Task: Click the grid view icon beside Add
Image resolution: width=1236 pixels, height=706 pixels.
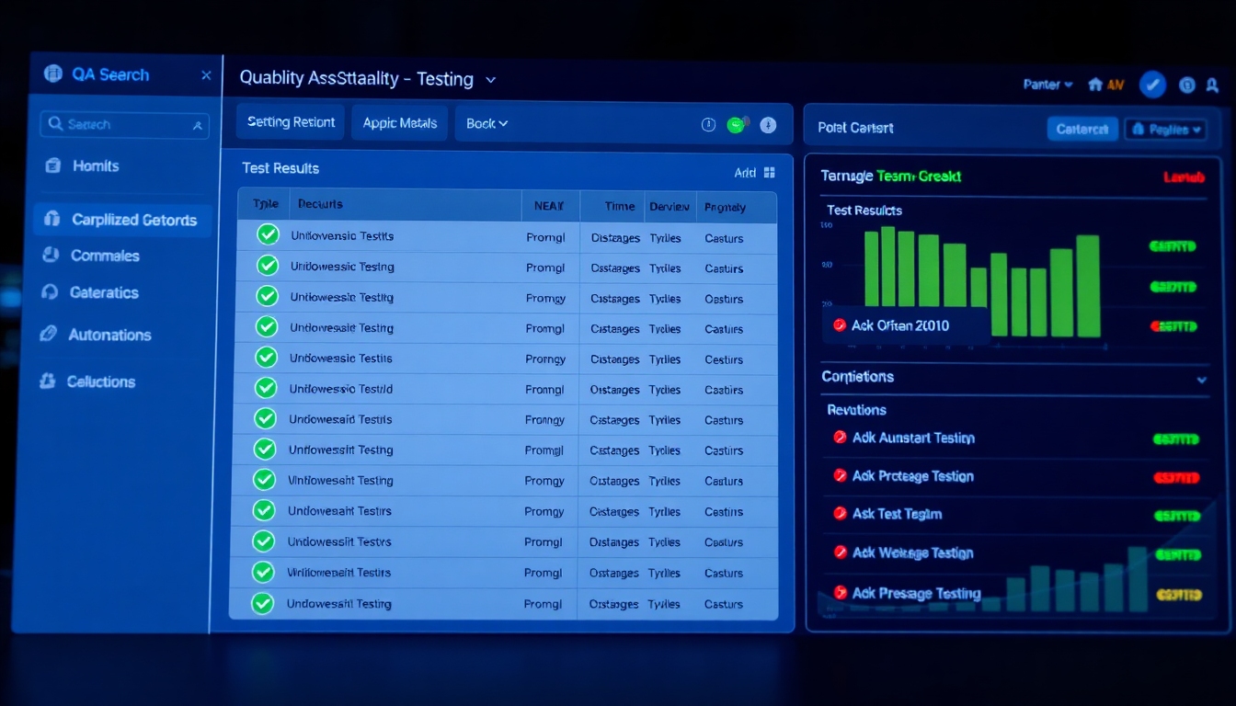Action: pos(770,173)
